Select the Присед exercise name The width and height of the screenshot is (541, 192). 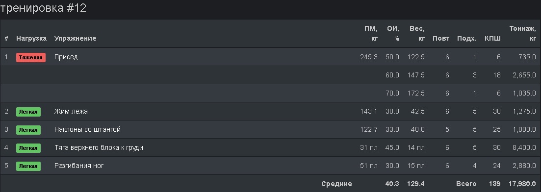66,57
